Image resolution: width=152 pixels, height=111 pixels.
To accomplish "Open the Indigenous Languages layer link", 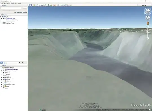I will point(12,69).
